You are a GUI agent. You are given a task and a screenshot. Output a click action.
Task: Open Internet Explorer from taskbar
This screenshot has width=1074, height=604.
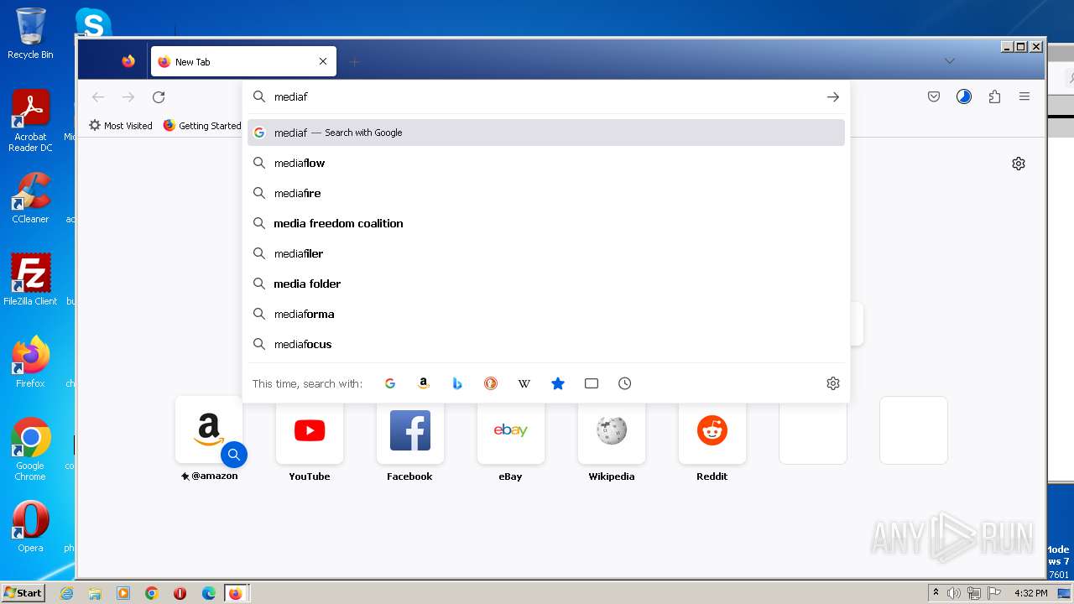(x=66, y=593)
